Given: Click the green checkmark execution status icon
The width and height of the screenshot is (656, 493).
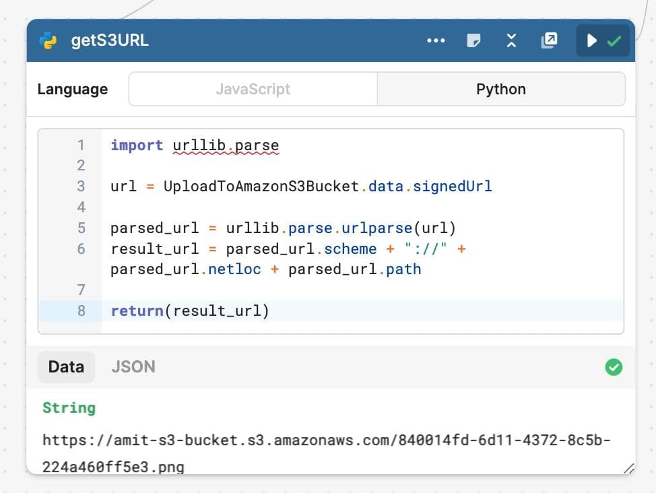Looking at the screenshot, I should point(614,40).
